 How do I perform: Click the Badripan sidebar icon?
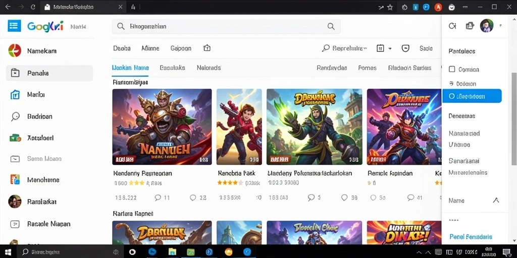pos(16,116)
